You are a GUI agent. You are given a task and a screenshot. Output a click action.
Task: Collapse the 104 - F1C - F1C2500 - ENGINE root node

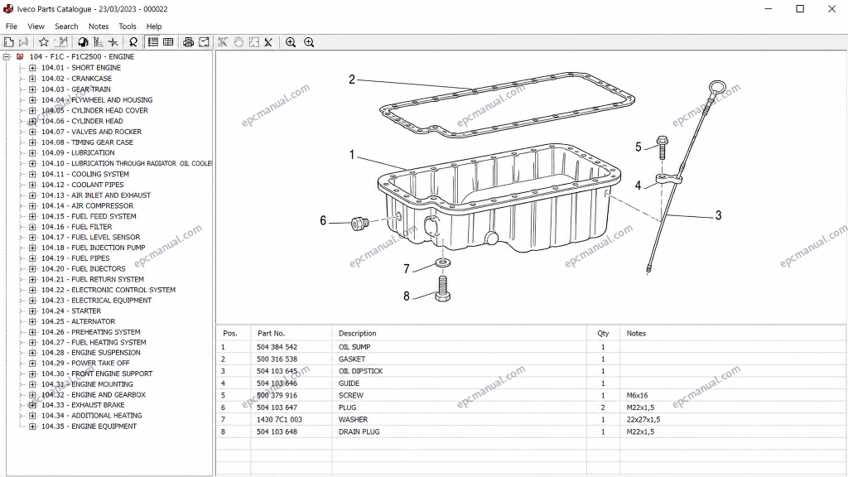coord(7,56)
